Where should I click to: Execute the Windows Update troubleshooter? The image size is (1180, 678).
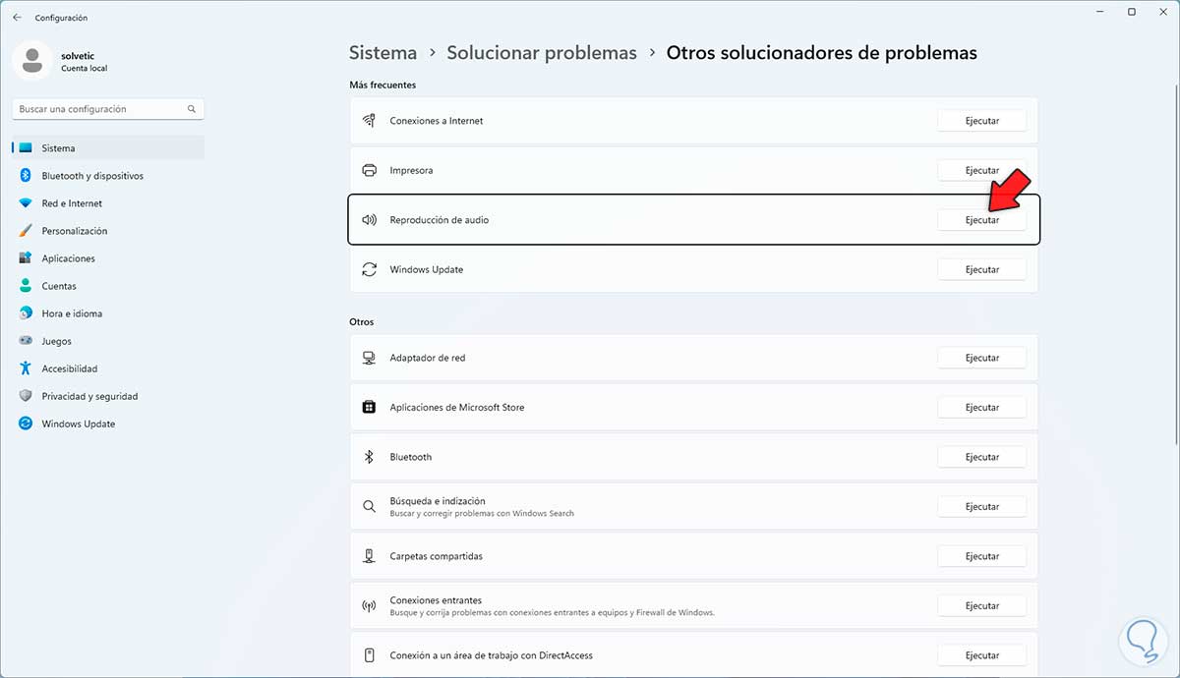pos(981,268)
